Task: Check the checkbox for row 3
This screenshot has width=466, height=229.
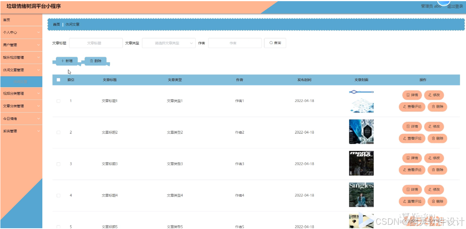Action: coord(59,164)
